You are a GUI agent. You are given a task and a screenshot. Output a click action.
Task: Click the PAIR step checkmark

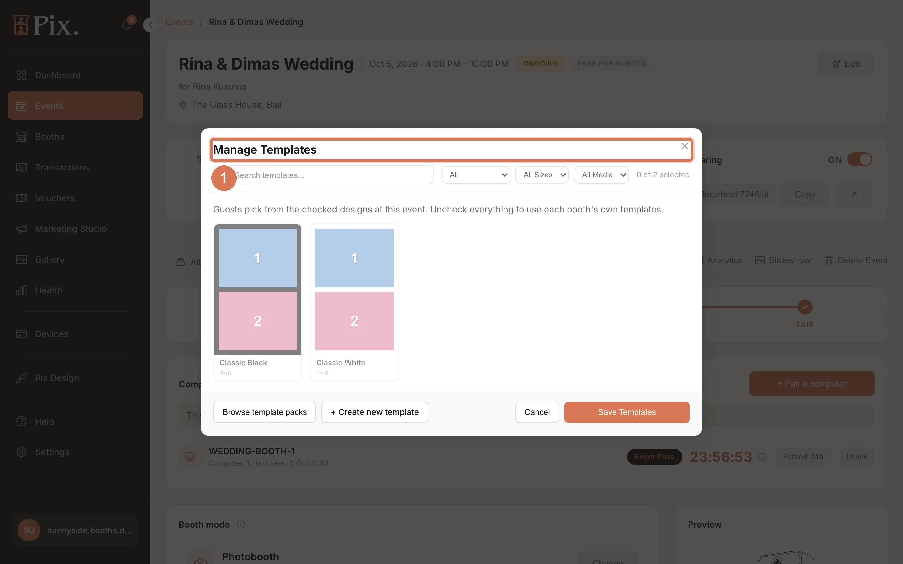click(805, 307)
